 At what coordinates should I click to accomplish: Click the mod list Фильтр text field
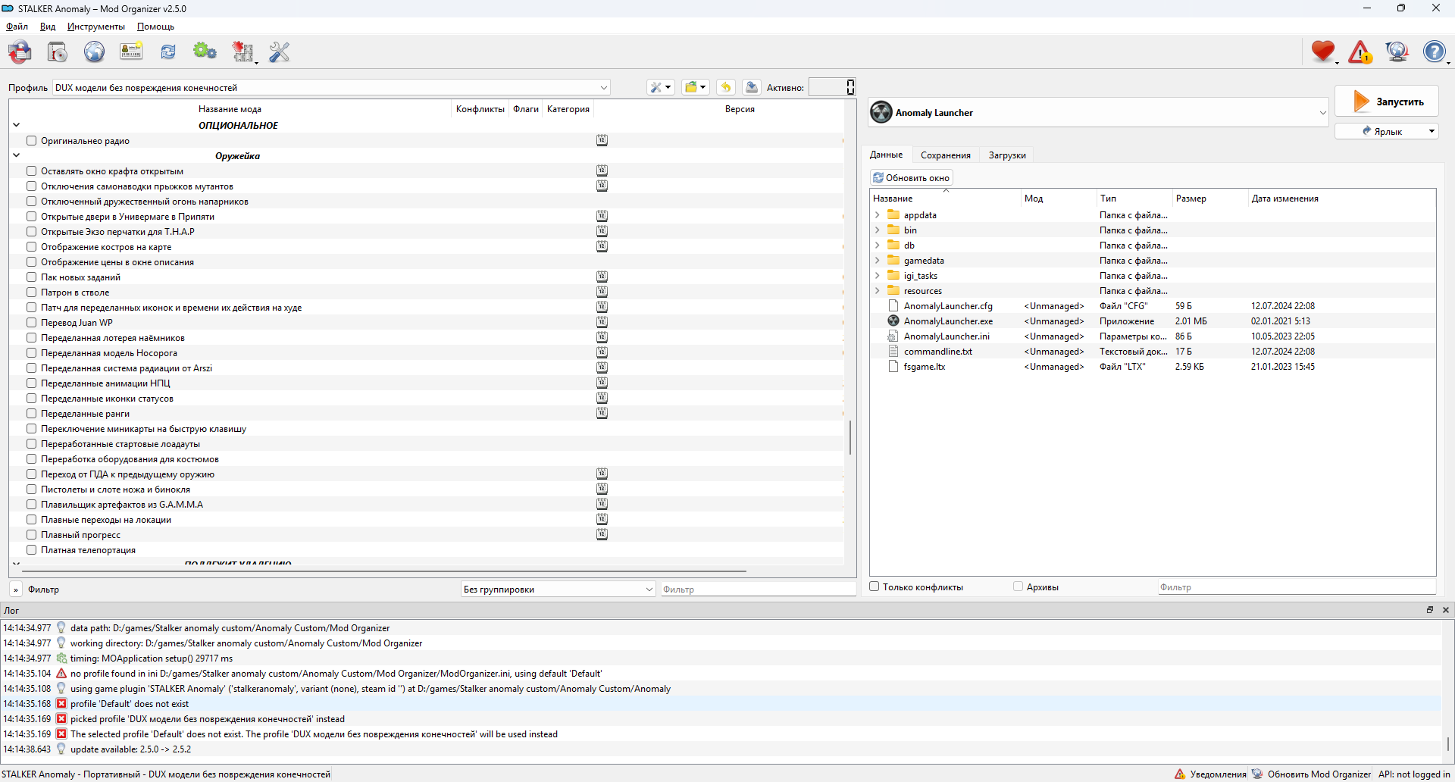point(758,590)
